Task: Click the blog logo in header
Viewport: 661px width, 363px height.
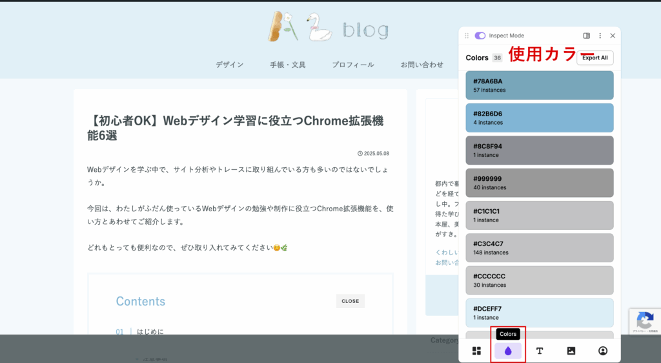Action: pyautogui.click(x=329, y=28)
